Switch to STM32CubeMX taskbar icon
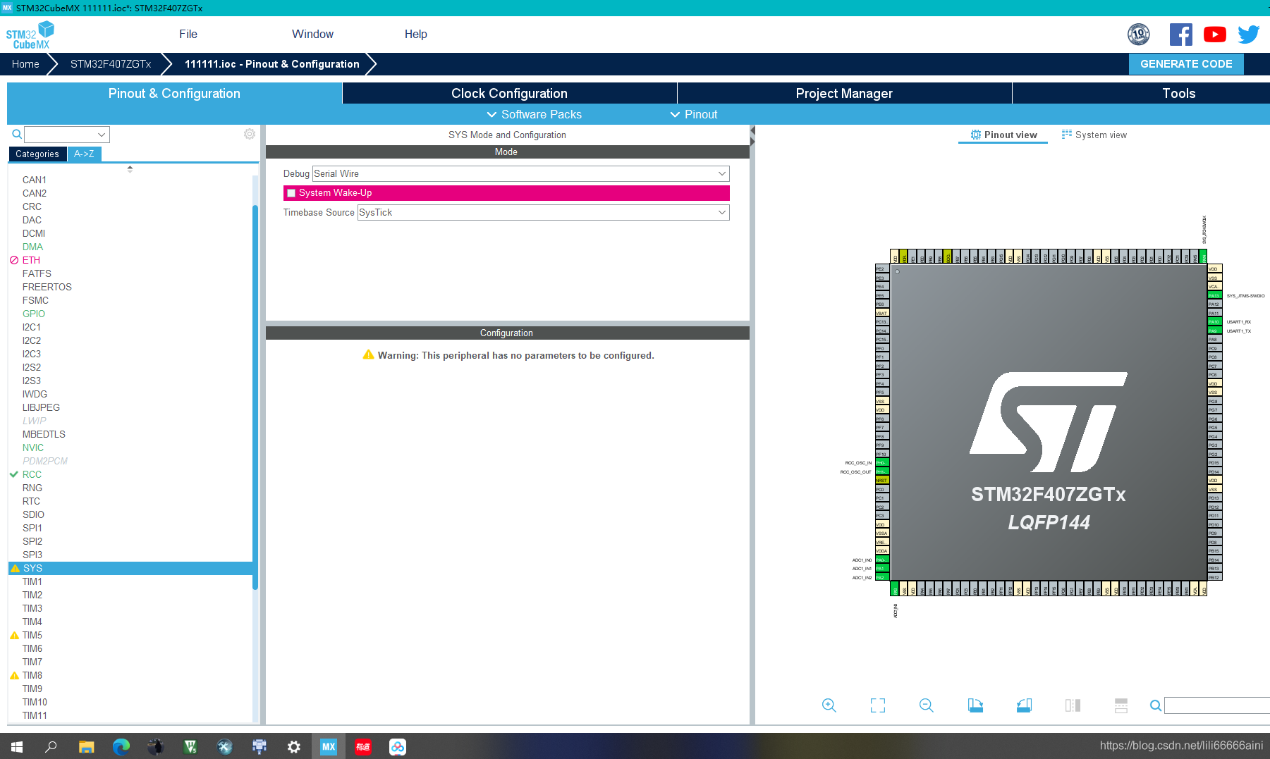The width and height of the screenshot is (1270, 759). [329, 746]
